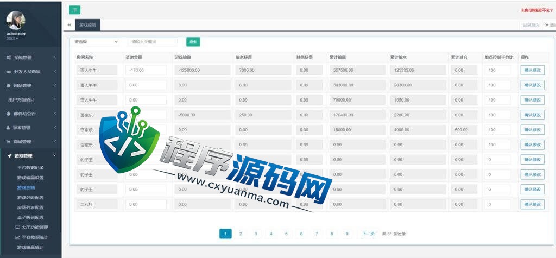Click the 回到首页 button
This screenshot has width=556, height=258.
[531, 25]
